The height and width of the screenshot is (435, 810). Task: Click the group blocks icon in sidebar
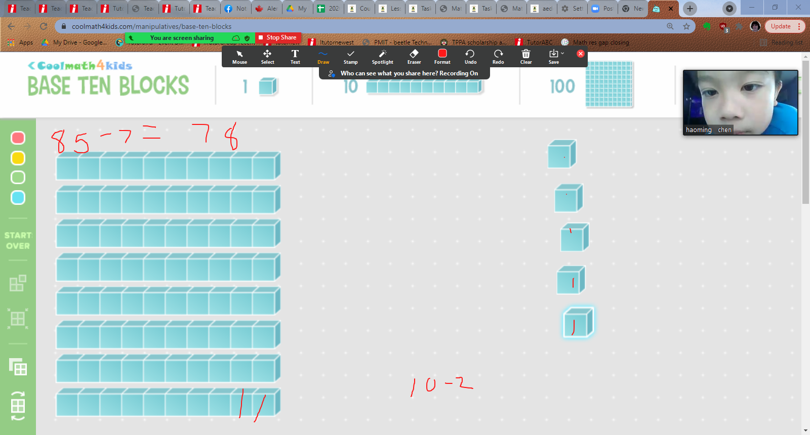(x=18, y=283)
